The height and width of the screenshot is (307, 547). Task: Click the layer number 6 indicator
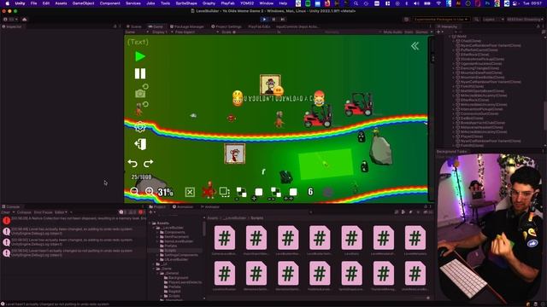(x=310, y=191)
